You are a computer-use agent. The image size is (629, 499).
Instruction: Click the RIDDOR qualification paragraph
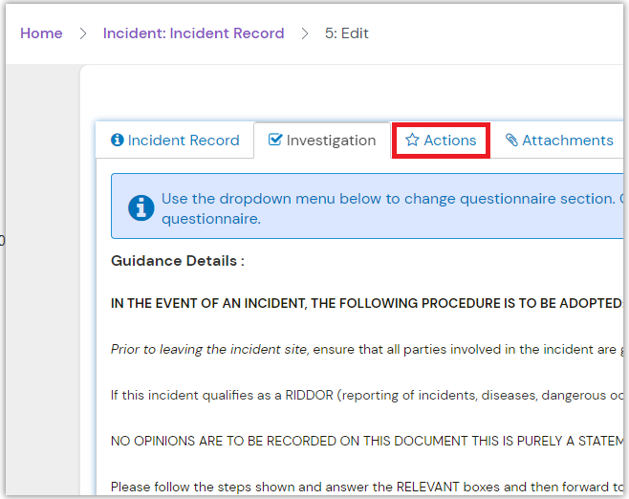click(x=363, y=395)
